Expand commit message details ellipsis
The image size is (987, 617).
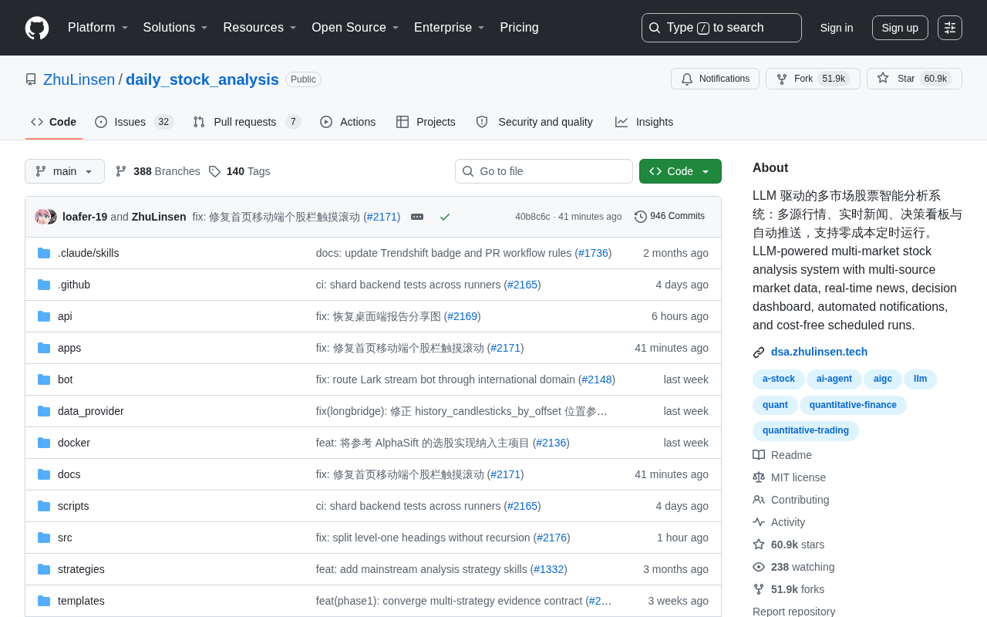pyautogui.click(x=417, y=217)
